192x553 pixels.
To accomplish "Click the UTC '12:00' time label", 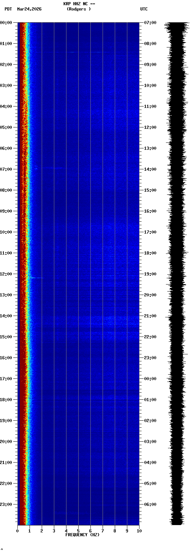I will coord(150,127).
